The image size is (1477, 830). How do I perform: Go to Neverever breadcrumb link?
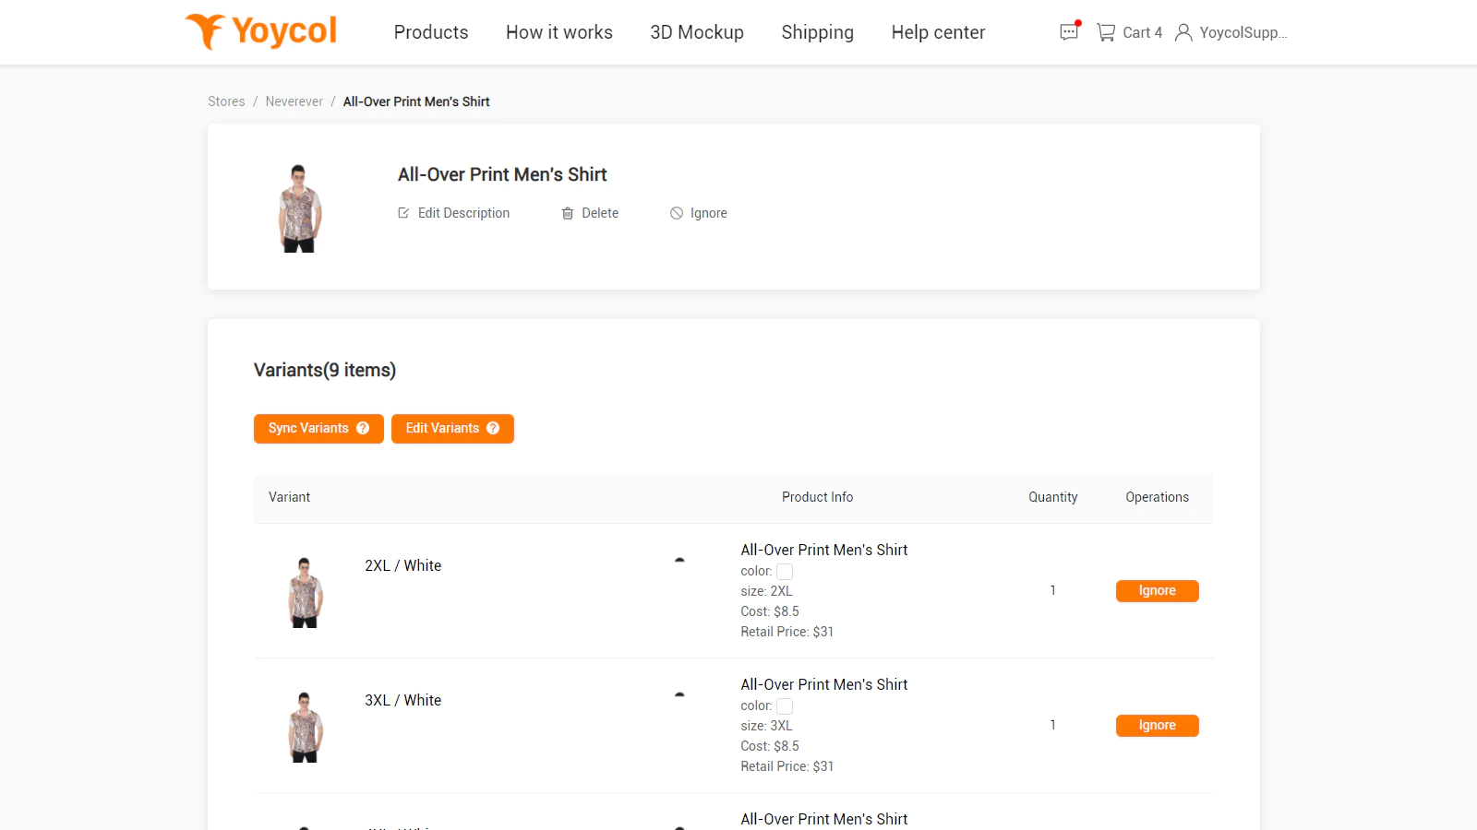[x=294, y=101]
